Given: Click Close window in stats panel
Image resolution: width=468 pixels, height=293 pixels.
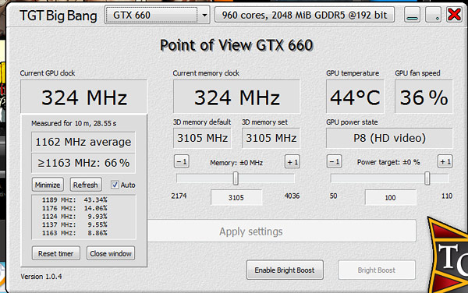Looking at the screenshot, I should 111,253.
